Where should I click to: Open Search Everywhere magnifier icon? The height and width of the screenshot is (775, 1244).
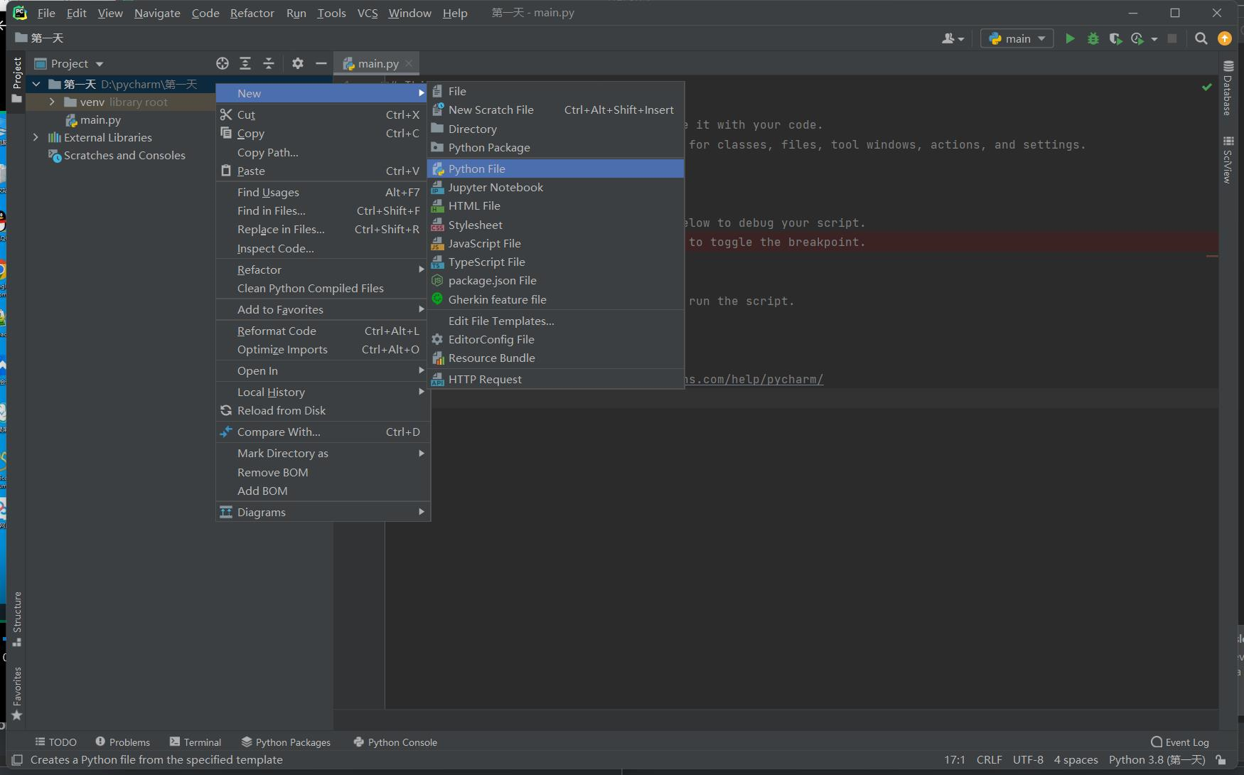tap(1201, 38)
